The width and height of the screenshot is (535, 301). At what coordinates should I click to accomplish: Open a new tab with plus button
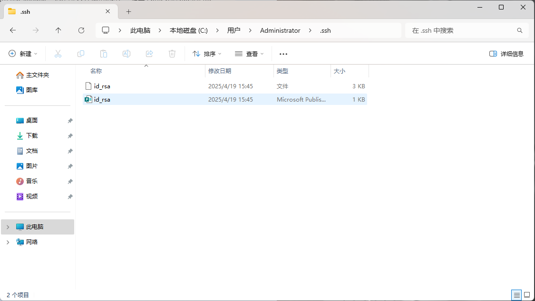[x=128, y=11]
